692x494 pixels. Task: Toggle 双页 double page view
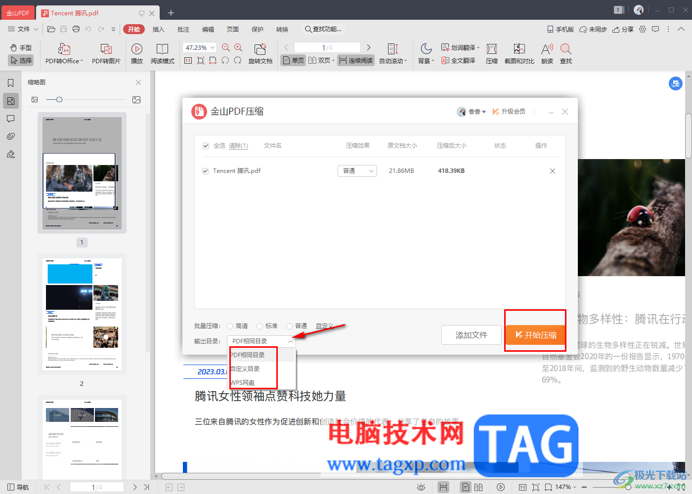321,60
